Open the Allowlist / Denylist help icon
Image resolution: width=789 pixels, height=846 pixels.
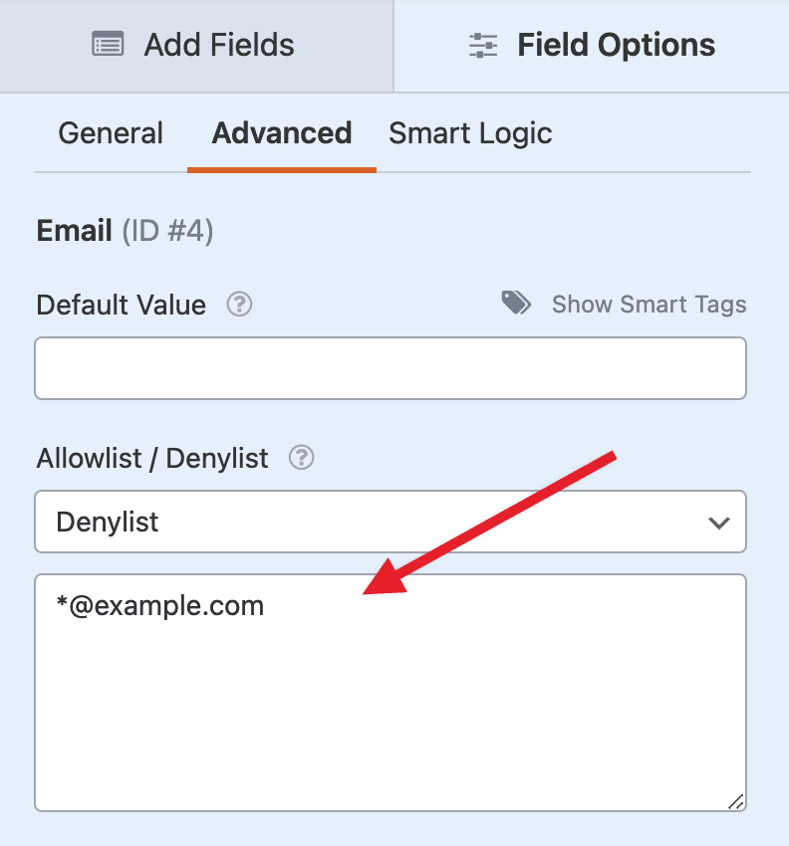301,458
